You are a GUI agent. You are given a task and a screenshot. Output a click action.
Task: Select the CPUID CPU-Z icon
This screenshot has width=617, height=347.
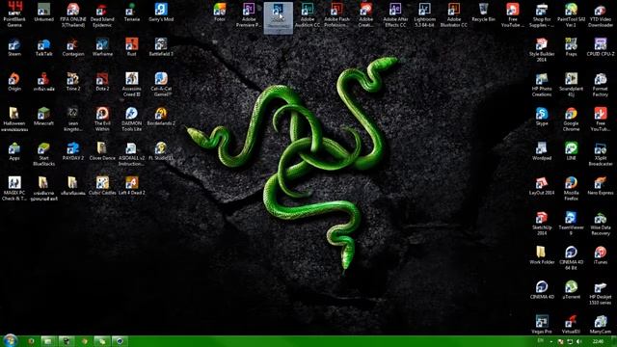tap(601, 47)
